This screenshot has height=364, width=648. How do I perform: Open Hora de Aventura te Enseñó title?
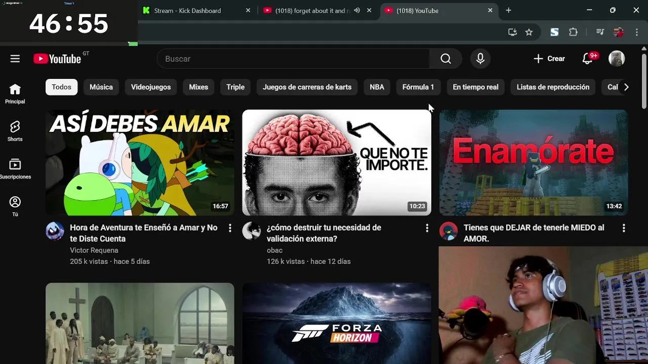coord(144,233)
